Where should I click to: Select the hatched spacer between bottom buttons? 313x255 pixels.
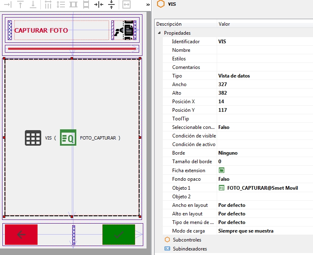[x=73, y=235]
